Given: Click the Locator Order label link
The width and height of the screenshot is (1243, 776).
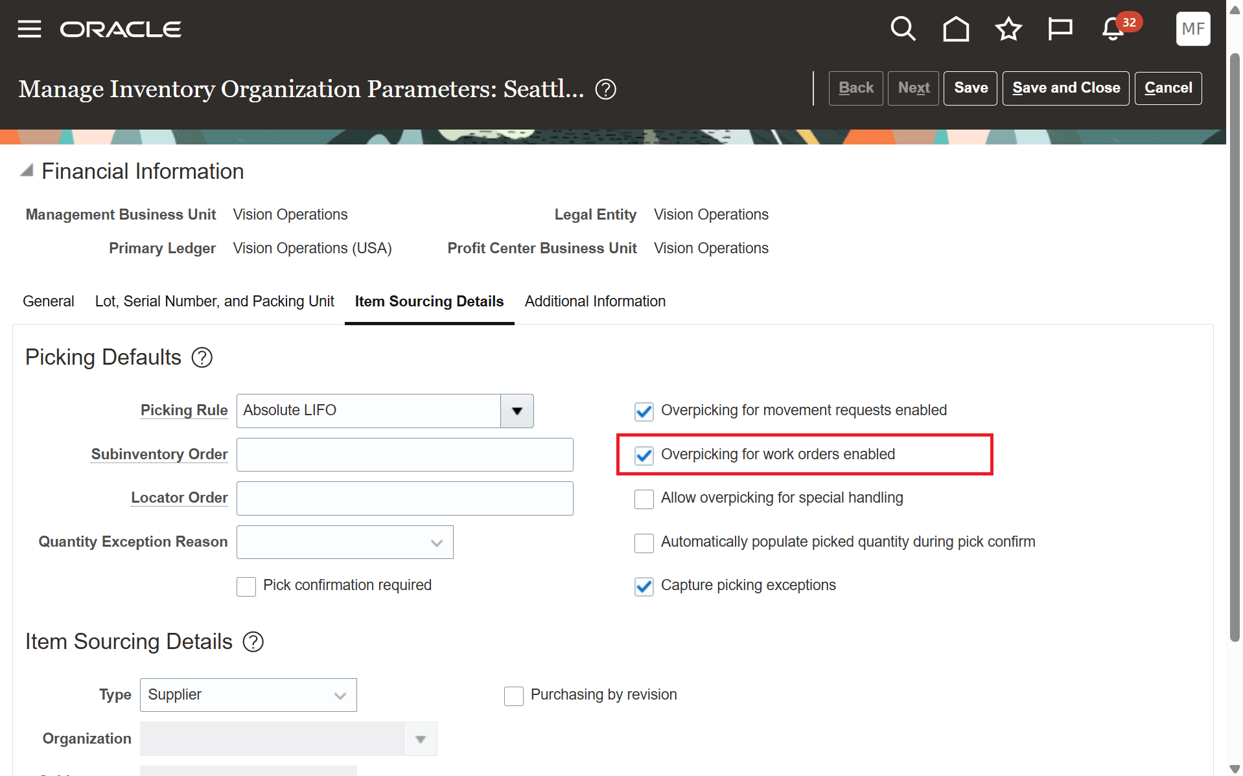Looking at the screenshot, I should tap(180, 497).
